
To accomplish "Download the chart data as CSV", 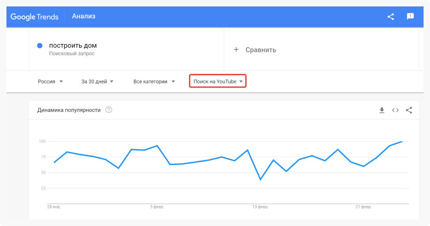I will 381,110.
